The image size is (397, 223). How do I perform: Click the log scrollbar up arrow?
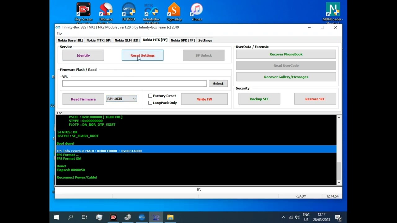pyautogui.click(x=339, y=117)
